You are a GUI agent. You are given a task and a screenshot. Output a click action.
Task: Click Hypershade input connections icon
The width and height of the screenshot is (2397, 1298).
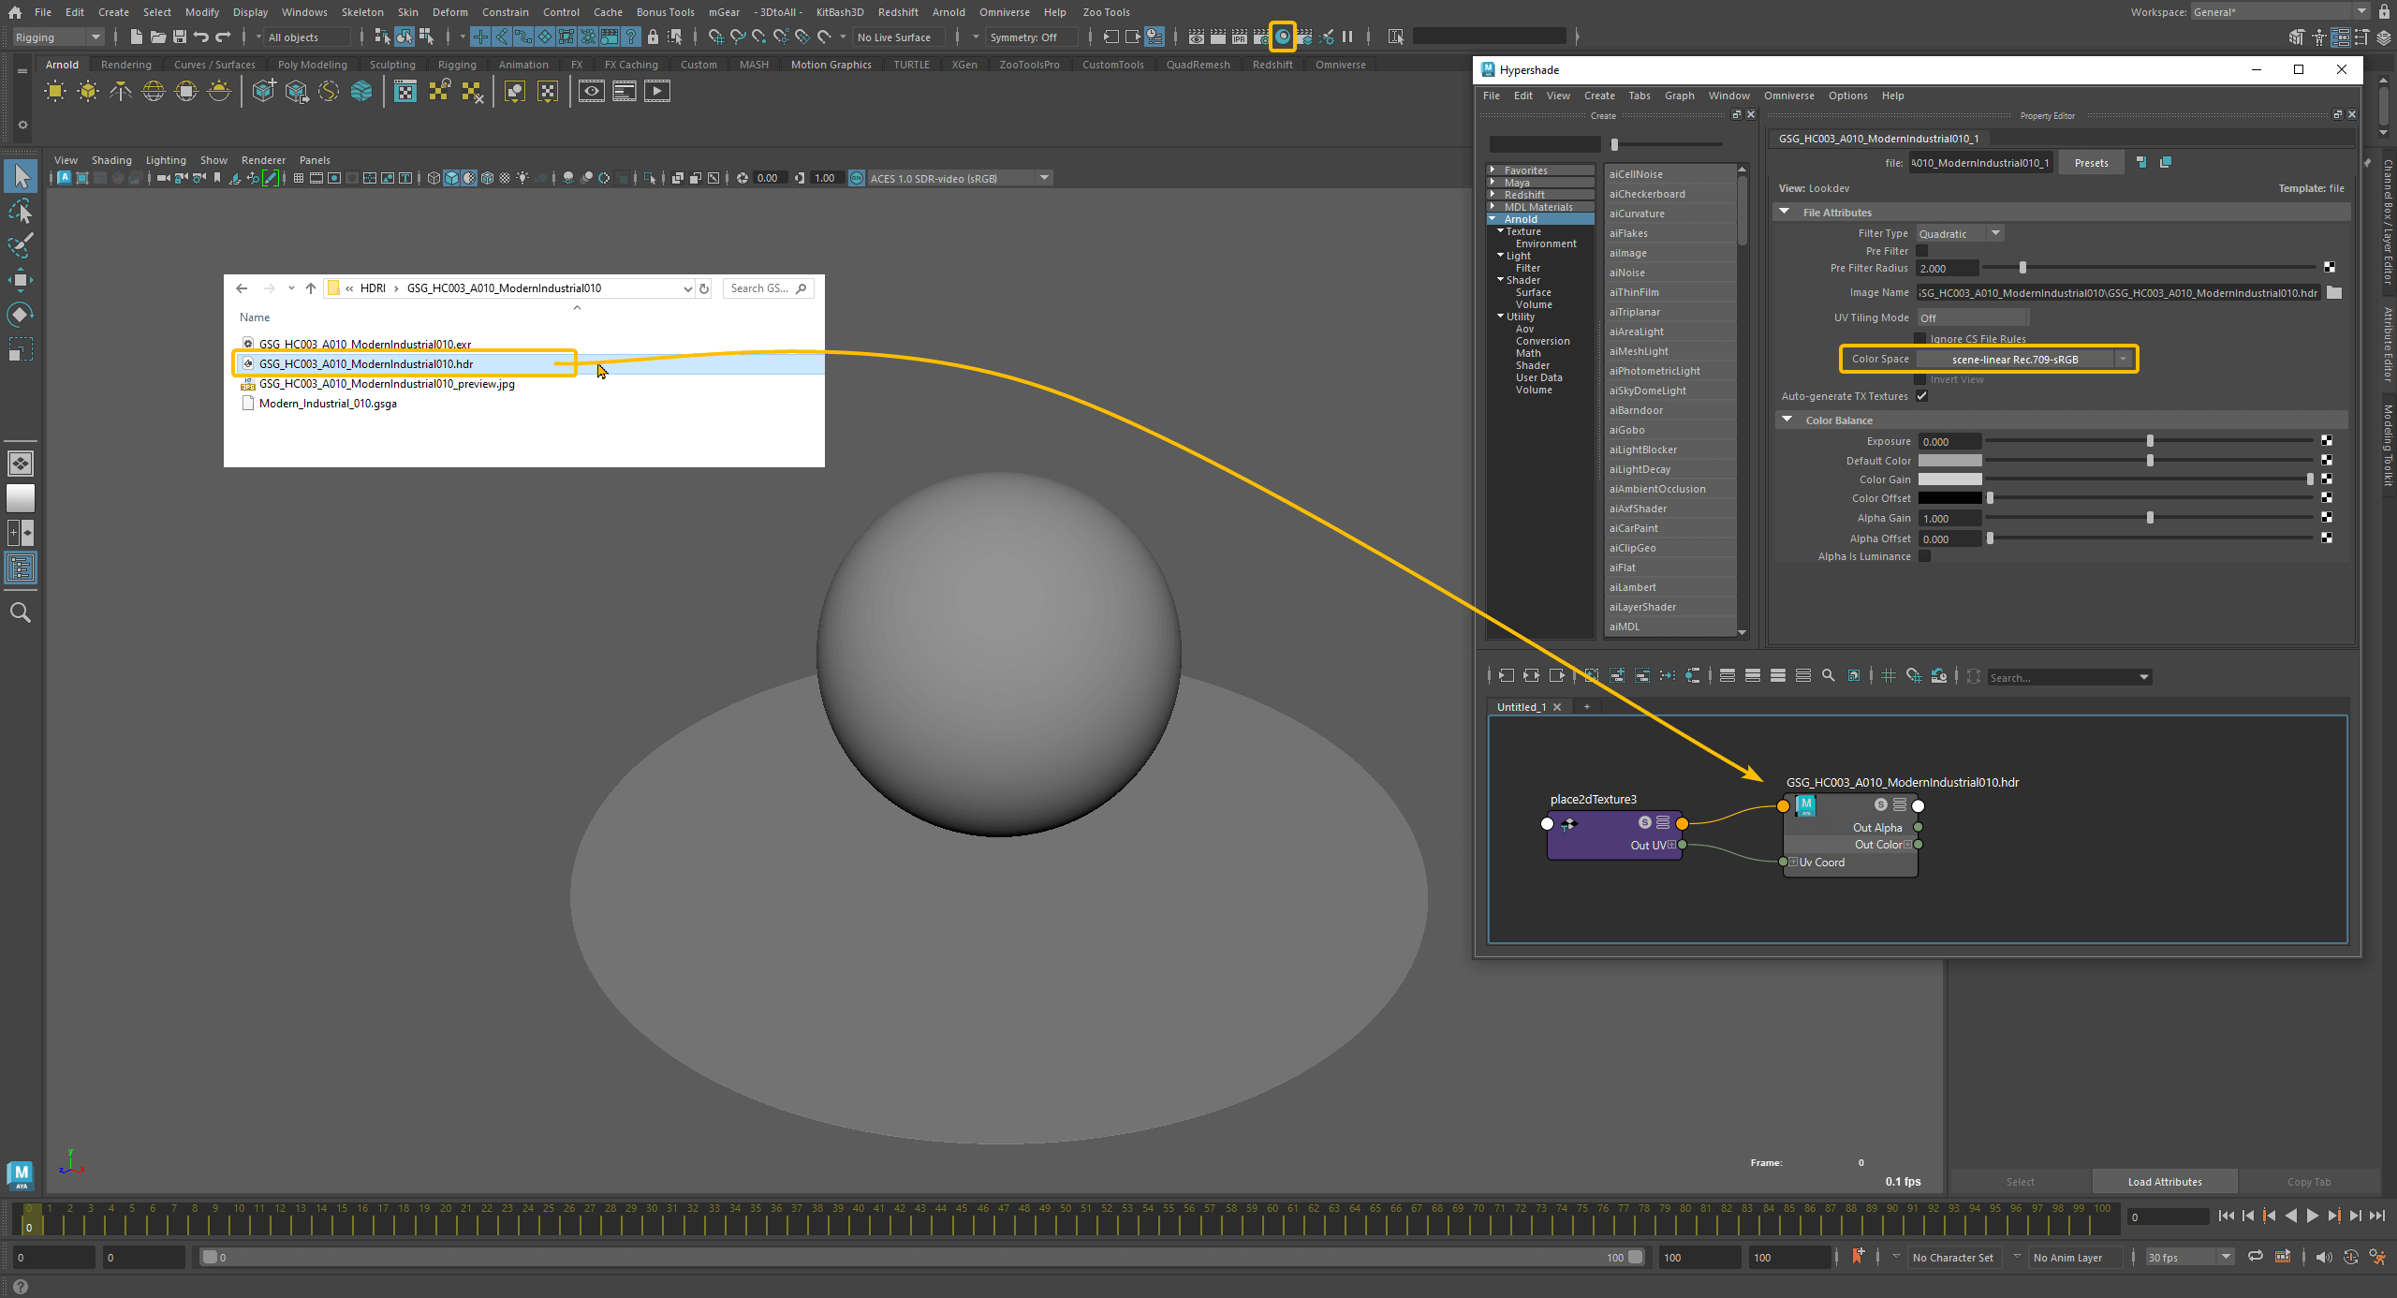[1506, 675]
